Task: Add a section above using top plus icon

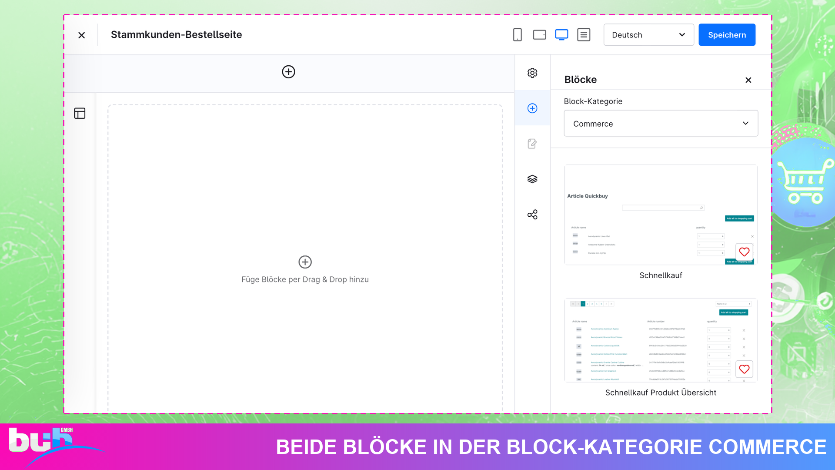Action: tap(288, 72)
